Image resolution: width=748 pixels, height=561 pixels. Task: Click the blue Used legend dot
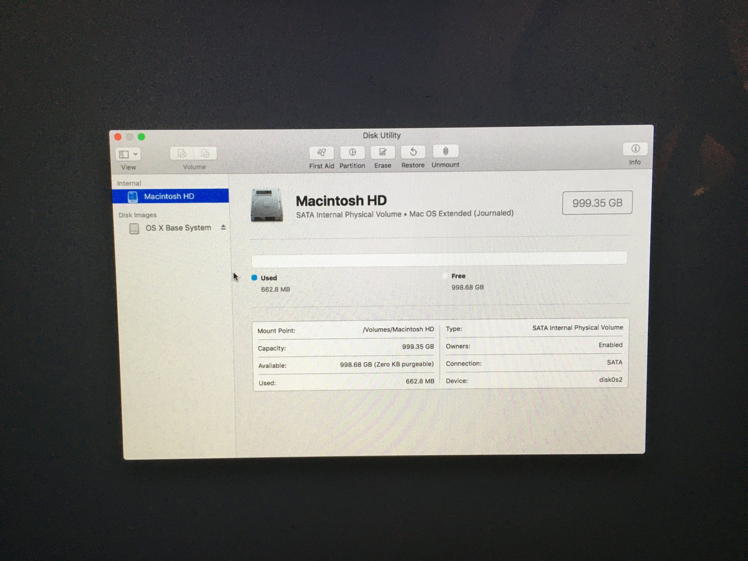point(254,278)
